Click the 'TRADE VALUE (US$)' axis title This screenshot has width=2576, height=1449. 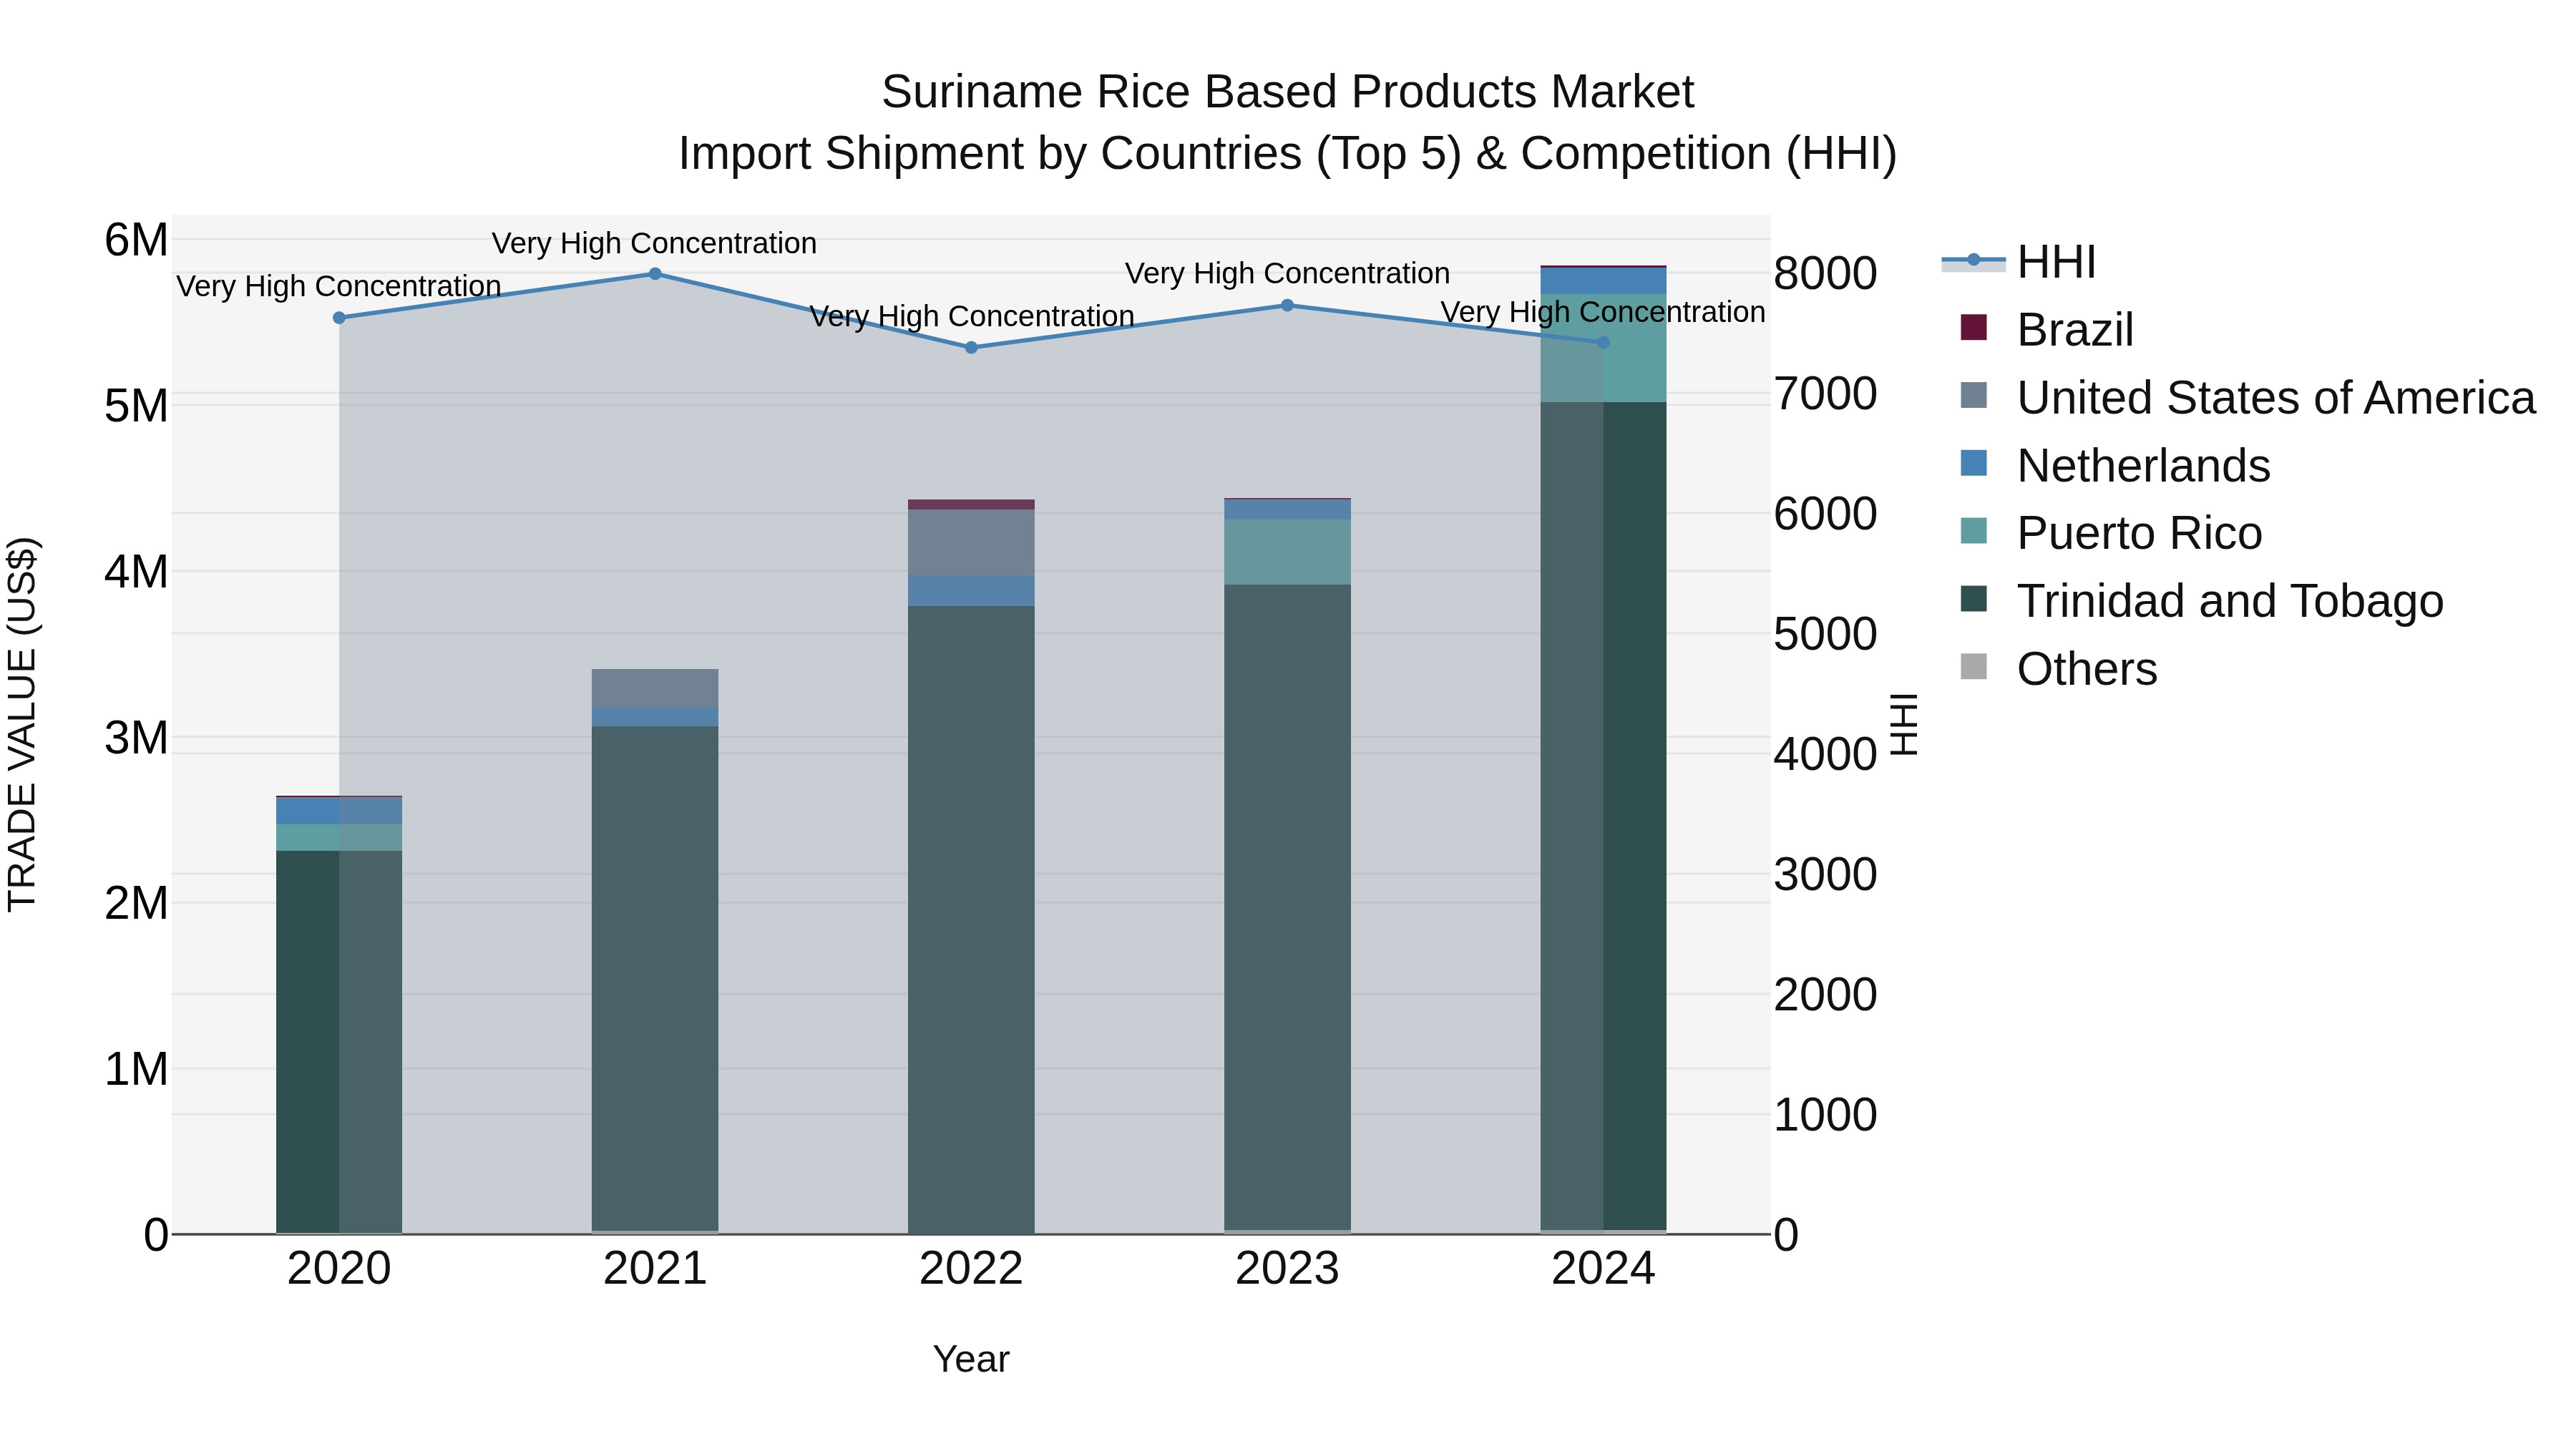[x=22, y=724]
